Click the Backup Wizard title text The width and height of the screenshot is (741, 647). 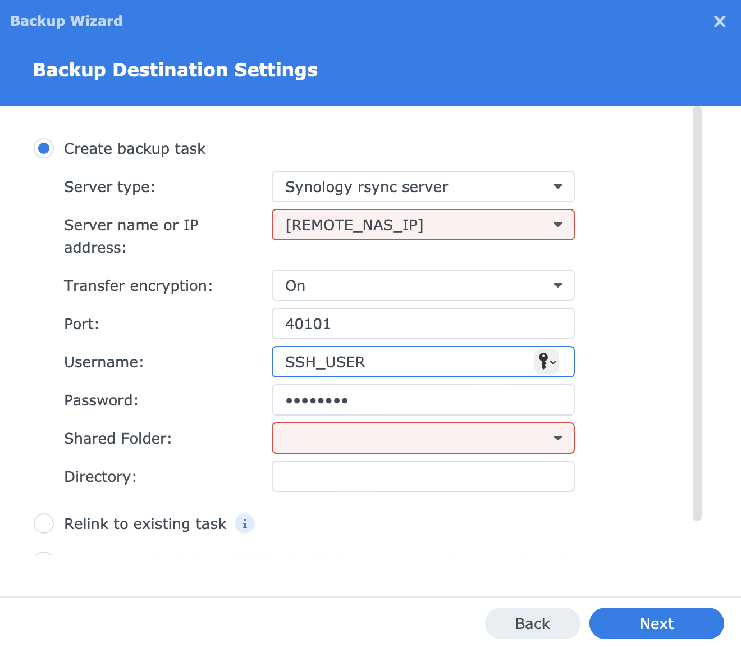pos(66,21)
